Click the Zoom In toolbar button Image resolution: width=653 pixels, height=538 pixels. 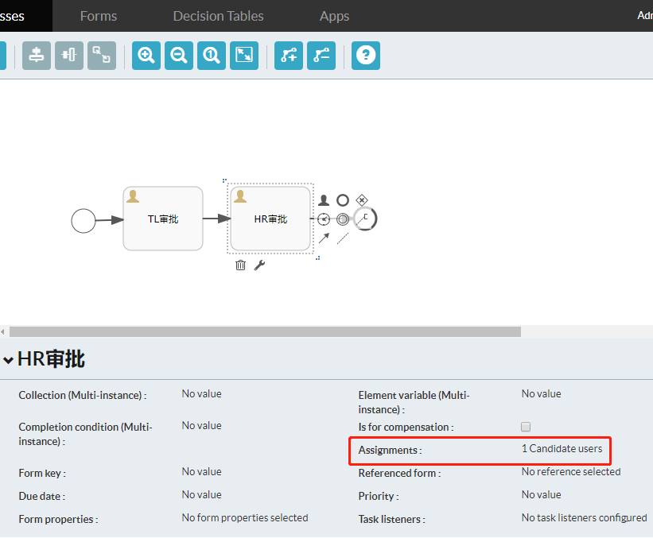[x=146, y=55]
